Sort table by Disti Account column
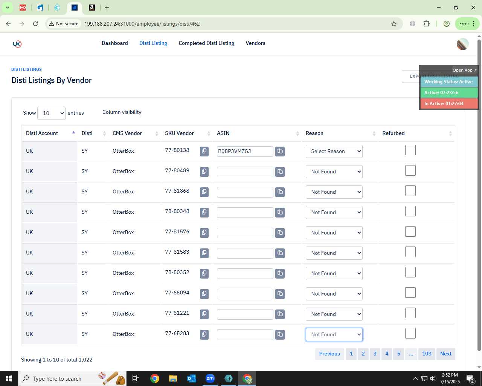Image resolution: width=482 pixels, height=386 pixels. [49, 133]
